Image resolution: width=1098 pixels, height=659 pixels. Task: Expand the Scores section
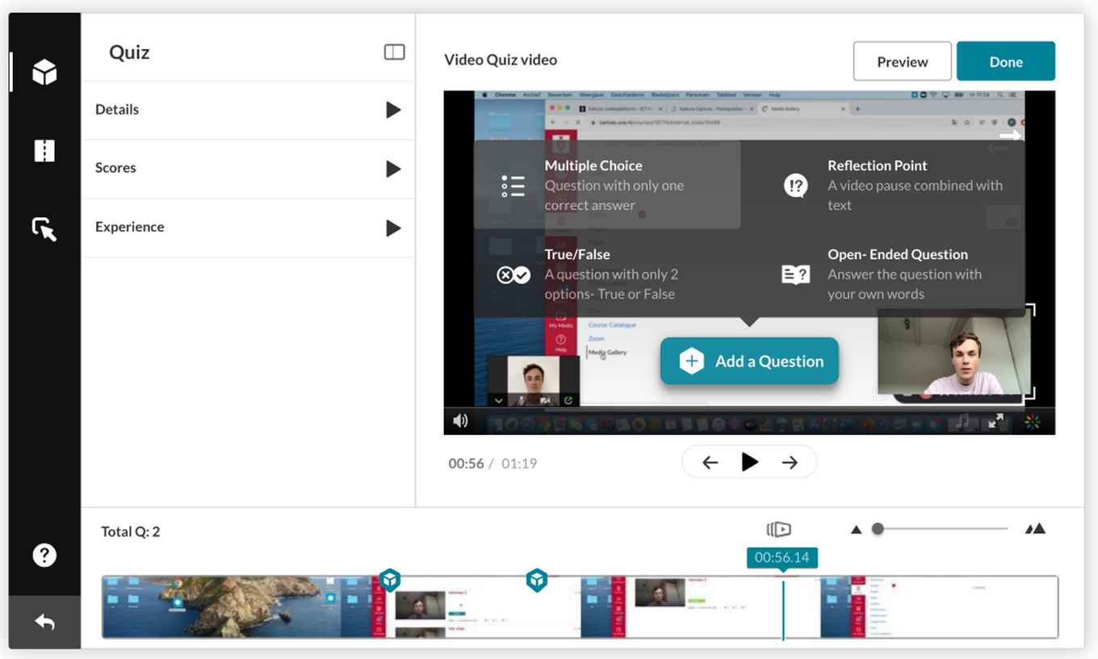coord(393,169)
